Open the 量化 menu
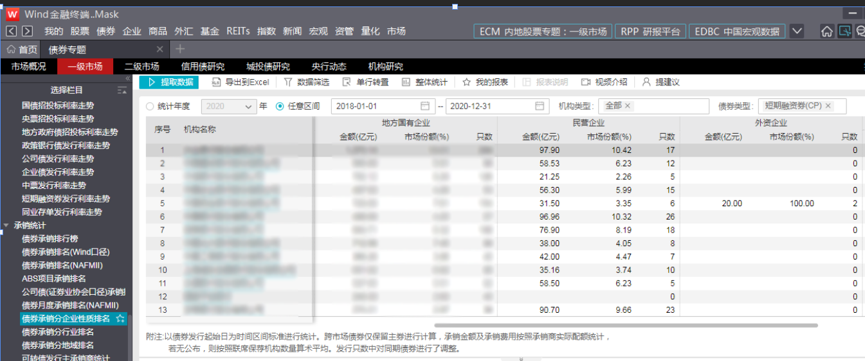 (x=370, y=31)
